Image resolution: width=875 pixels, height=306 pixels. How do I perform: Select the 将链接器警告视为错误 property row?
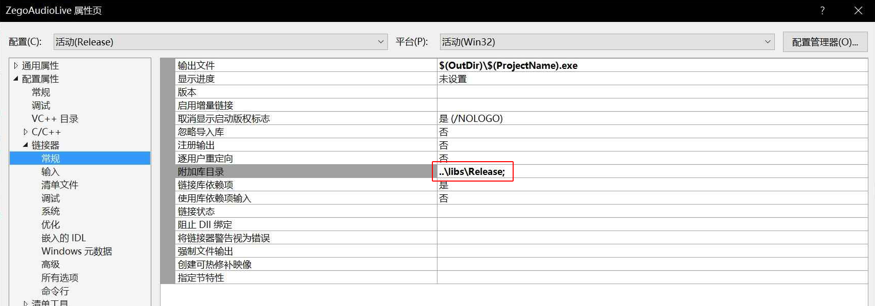click(521, 238)
